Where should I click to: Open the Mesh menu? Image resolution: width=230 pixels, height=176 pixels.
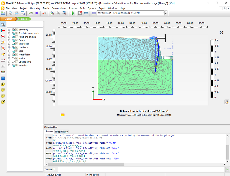click(x=46, y=8)
